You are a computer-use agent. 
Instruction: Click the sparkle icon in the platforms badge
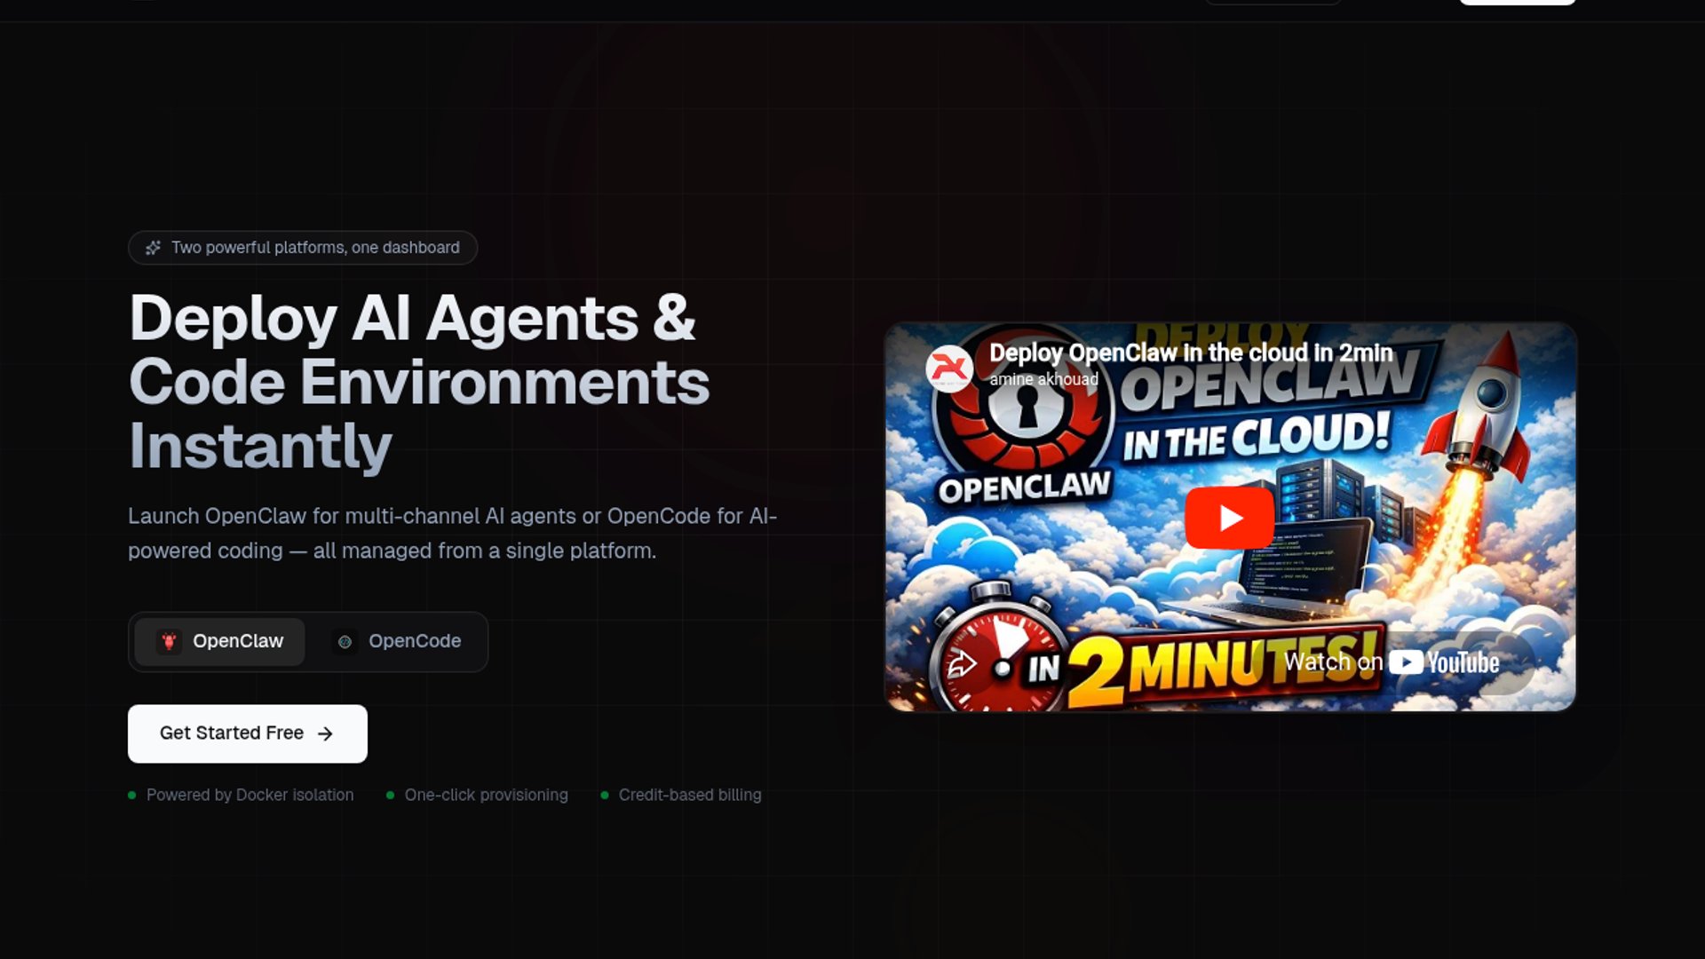click(153, 248)
